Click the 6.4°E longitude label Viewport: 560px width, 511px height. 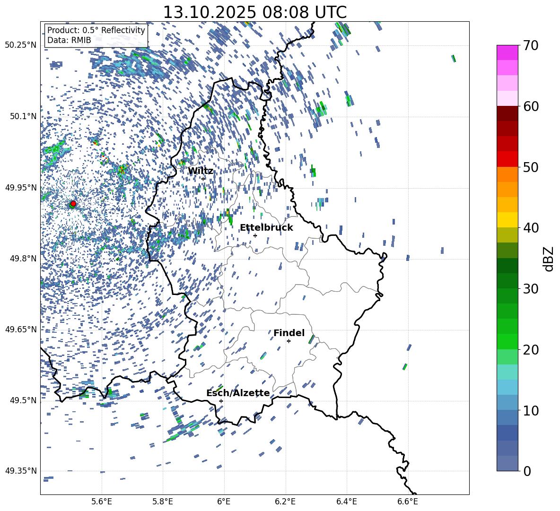click(x=346, y=502)
